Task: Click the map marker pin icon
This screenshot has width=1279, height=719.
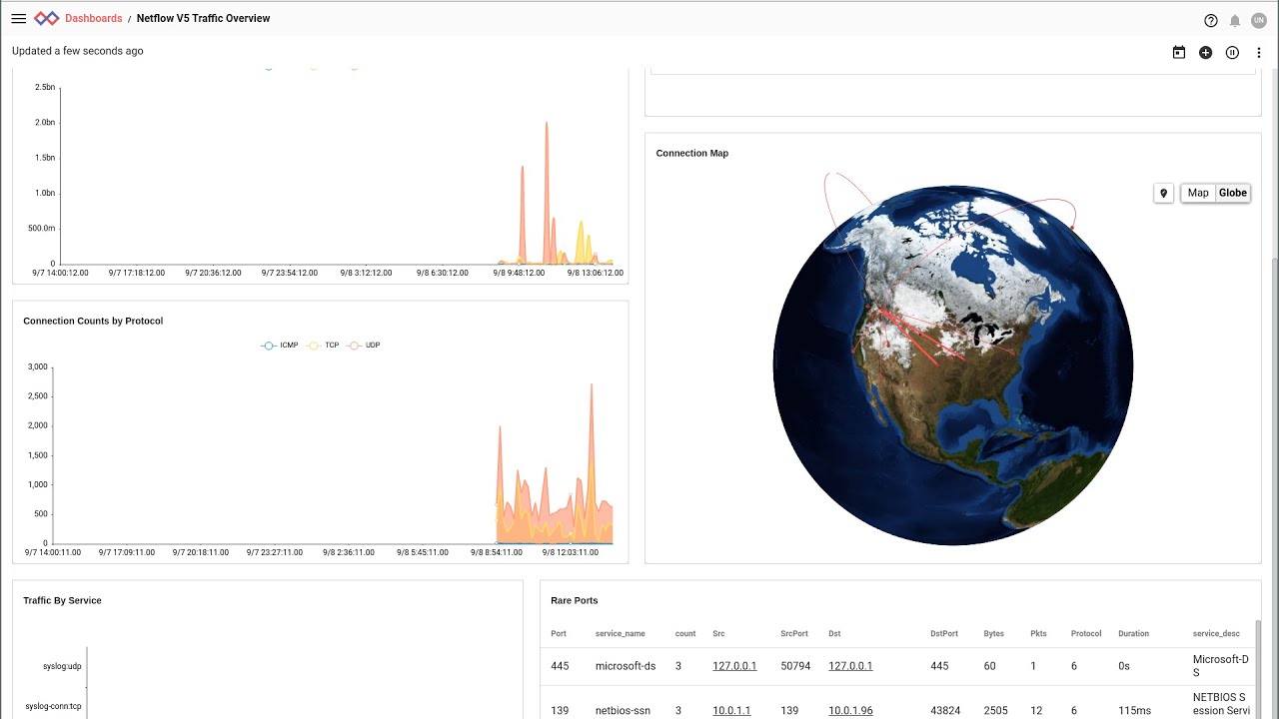Action: 1163,193
